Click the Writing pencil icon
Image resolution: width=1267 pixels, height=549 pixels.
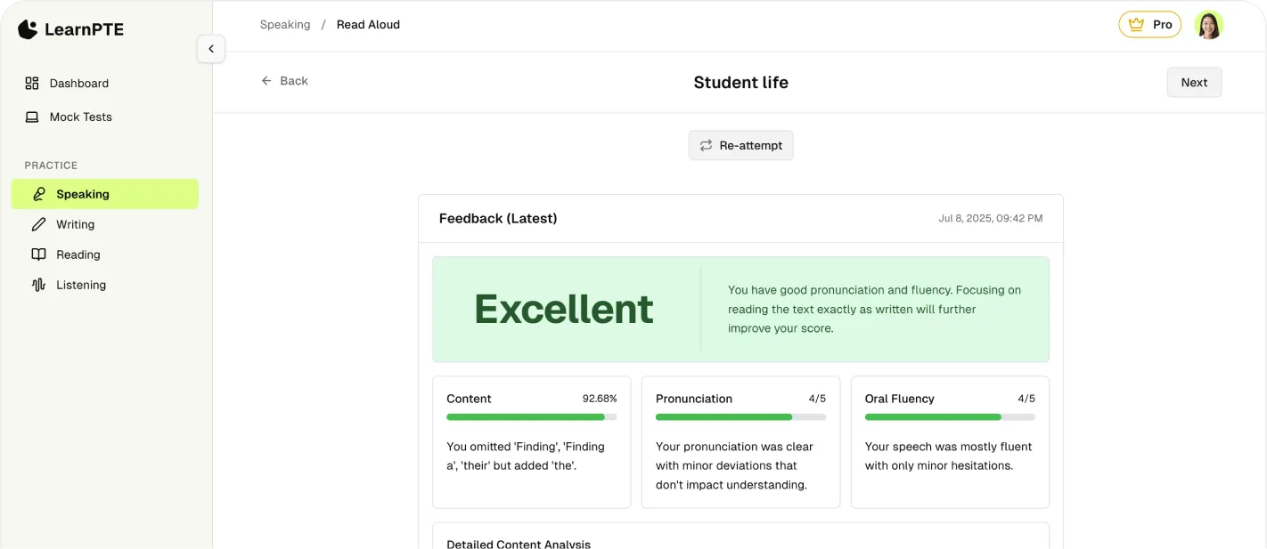[38, 224]
